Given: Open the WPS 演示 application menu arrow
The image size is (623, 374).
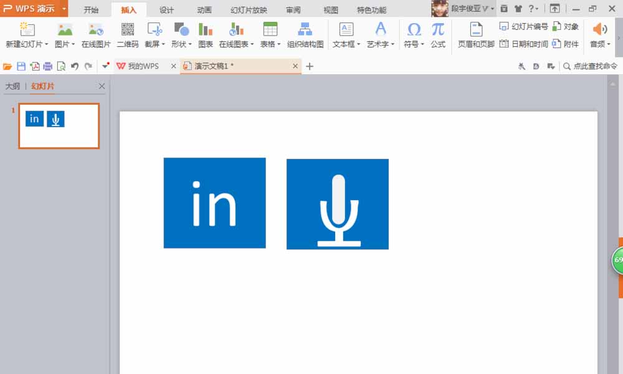Looking at the screenshot, I should click(x=64, y=8).
